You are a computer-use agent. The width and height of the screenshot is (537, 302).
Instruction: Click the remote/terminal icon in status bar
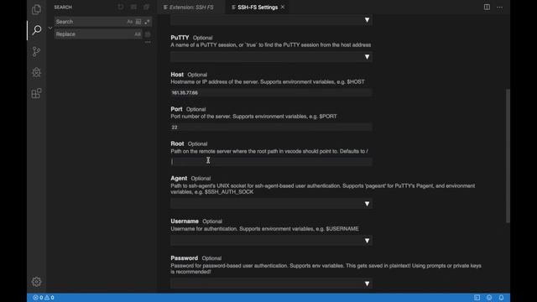click(x=477, y=298)
